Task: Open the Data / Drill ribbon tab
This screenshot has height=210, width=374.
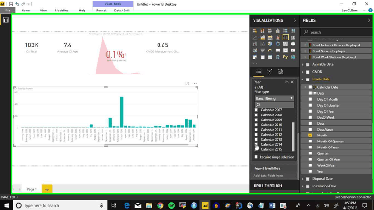Action: [122, 11]
